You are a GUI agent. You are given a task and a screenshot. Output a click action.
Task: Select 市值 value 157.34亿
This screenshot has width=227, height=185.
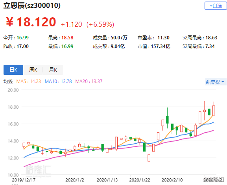click(161, 46)
